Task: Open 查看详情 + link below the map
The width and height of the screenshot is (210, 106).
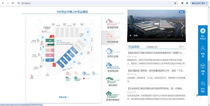Action: [63, 97]
